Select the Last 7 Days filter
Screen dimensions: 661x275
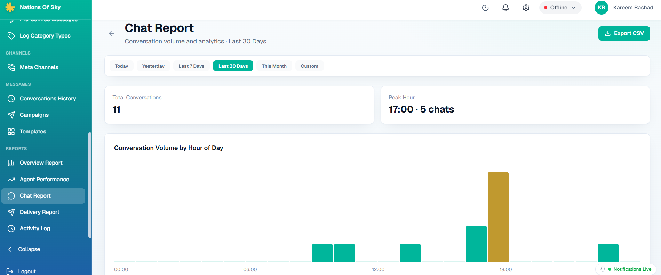(191, 66)
